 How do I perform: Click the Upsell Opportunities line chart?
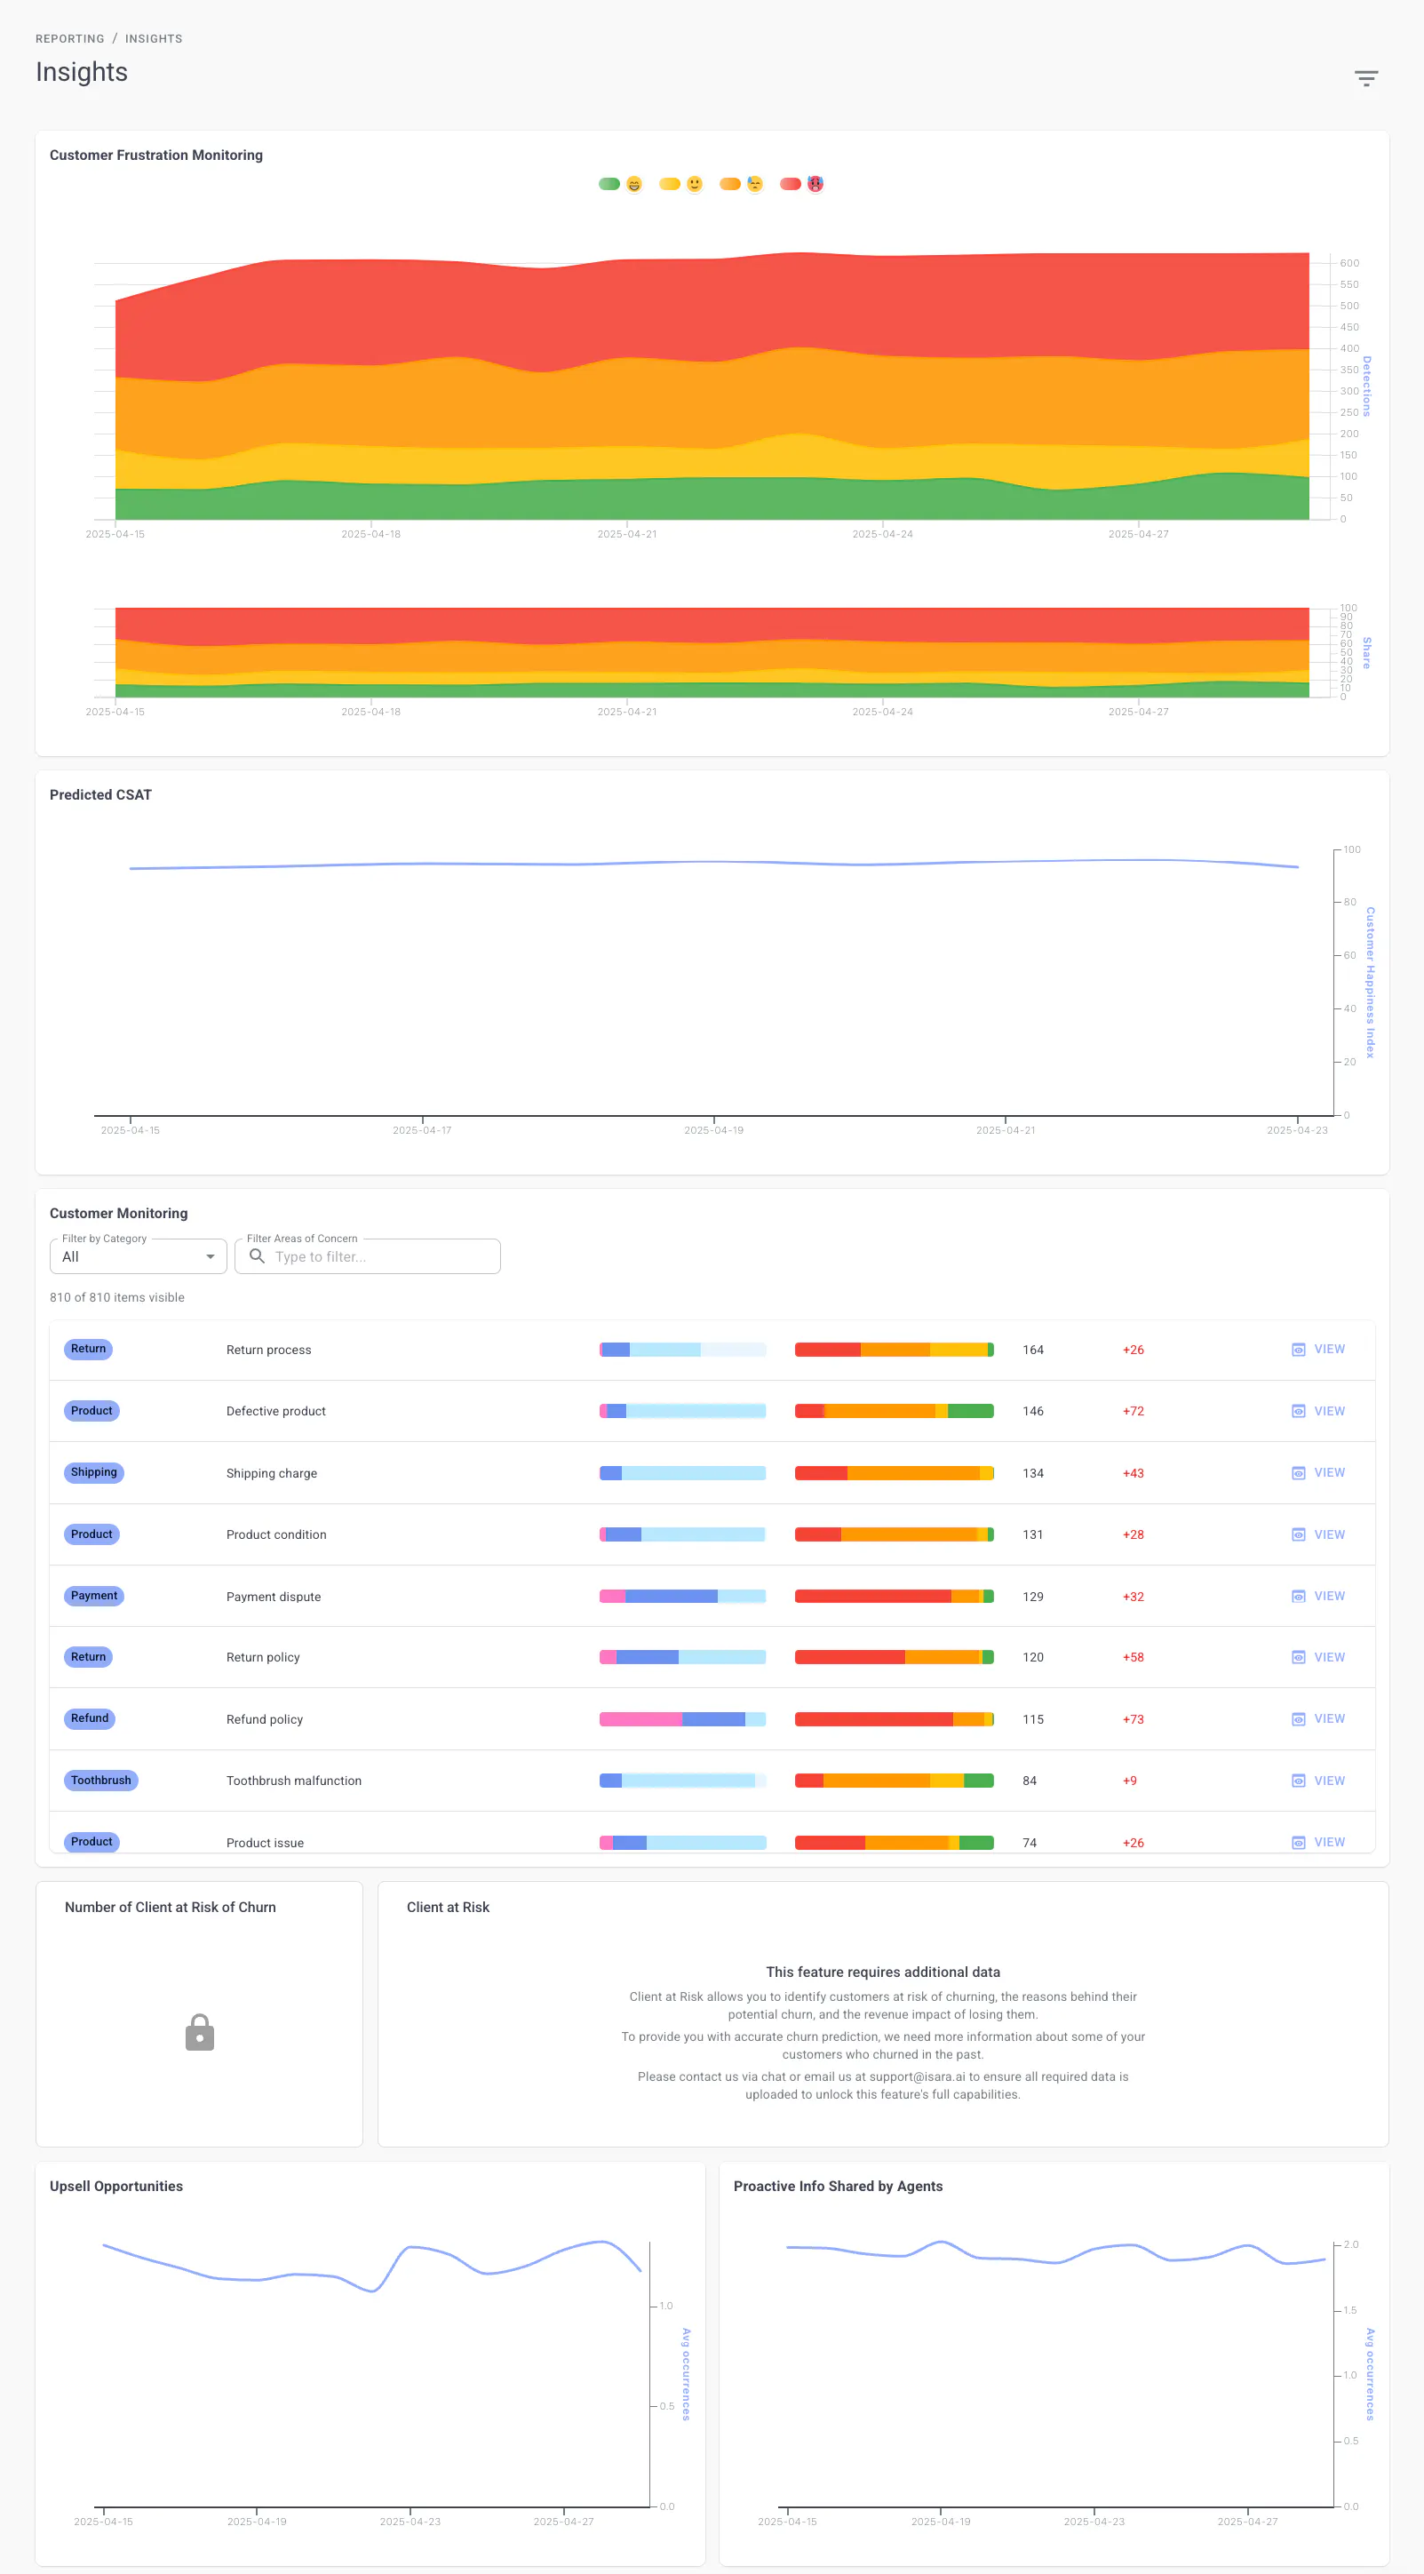pyautogui.click(x=371, y=2373)
